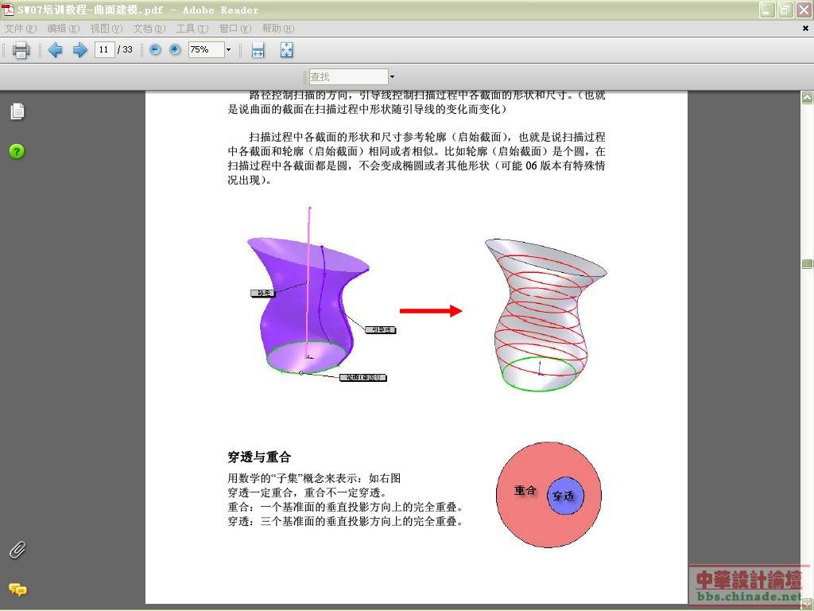
Task: Click the 穿透与重合 heading text
Action: (259, 457)
